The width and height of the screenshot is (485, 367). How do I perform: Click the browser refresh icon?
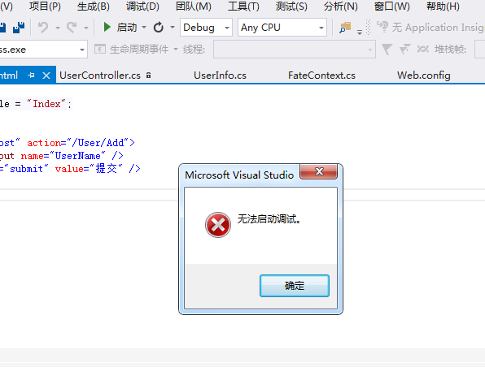click(159, 28)
